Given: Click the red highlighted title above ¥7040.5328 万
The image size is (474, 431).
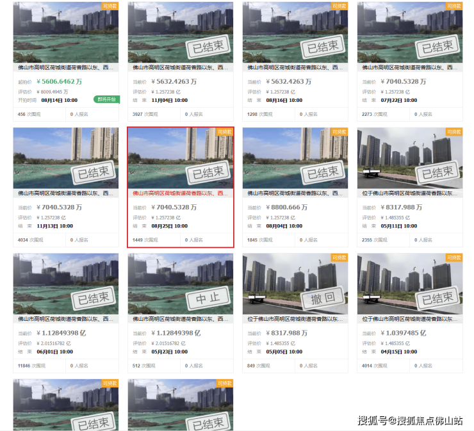Looking at the screenshot, I should click(180, 193).
